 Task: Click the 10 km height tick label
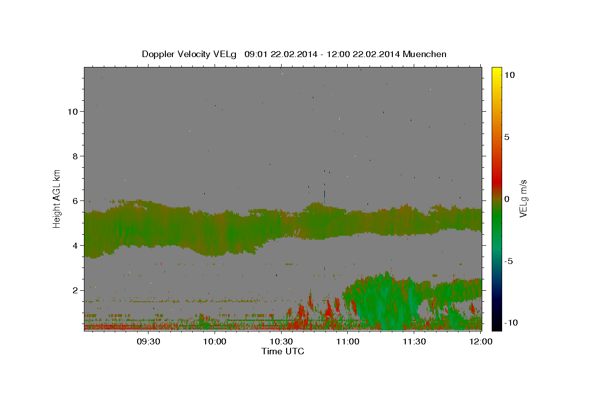[x=72, y=111]
